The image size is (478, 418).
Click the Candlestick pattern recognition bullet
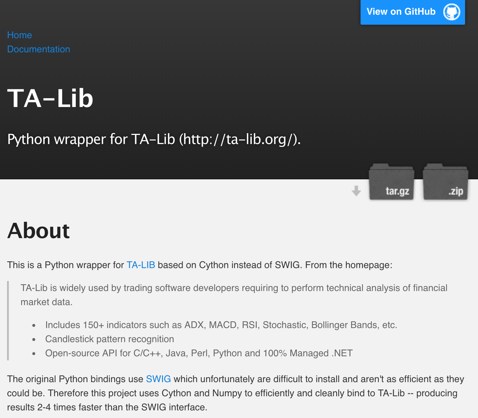[110, 339]
